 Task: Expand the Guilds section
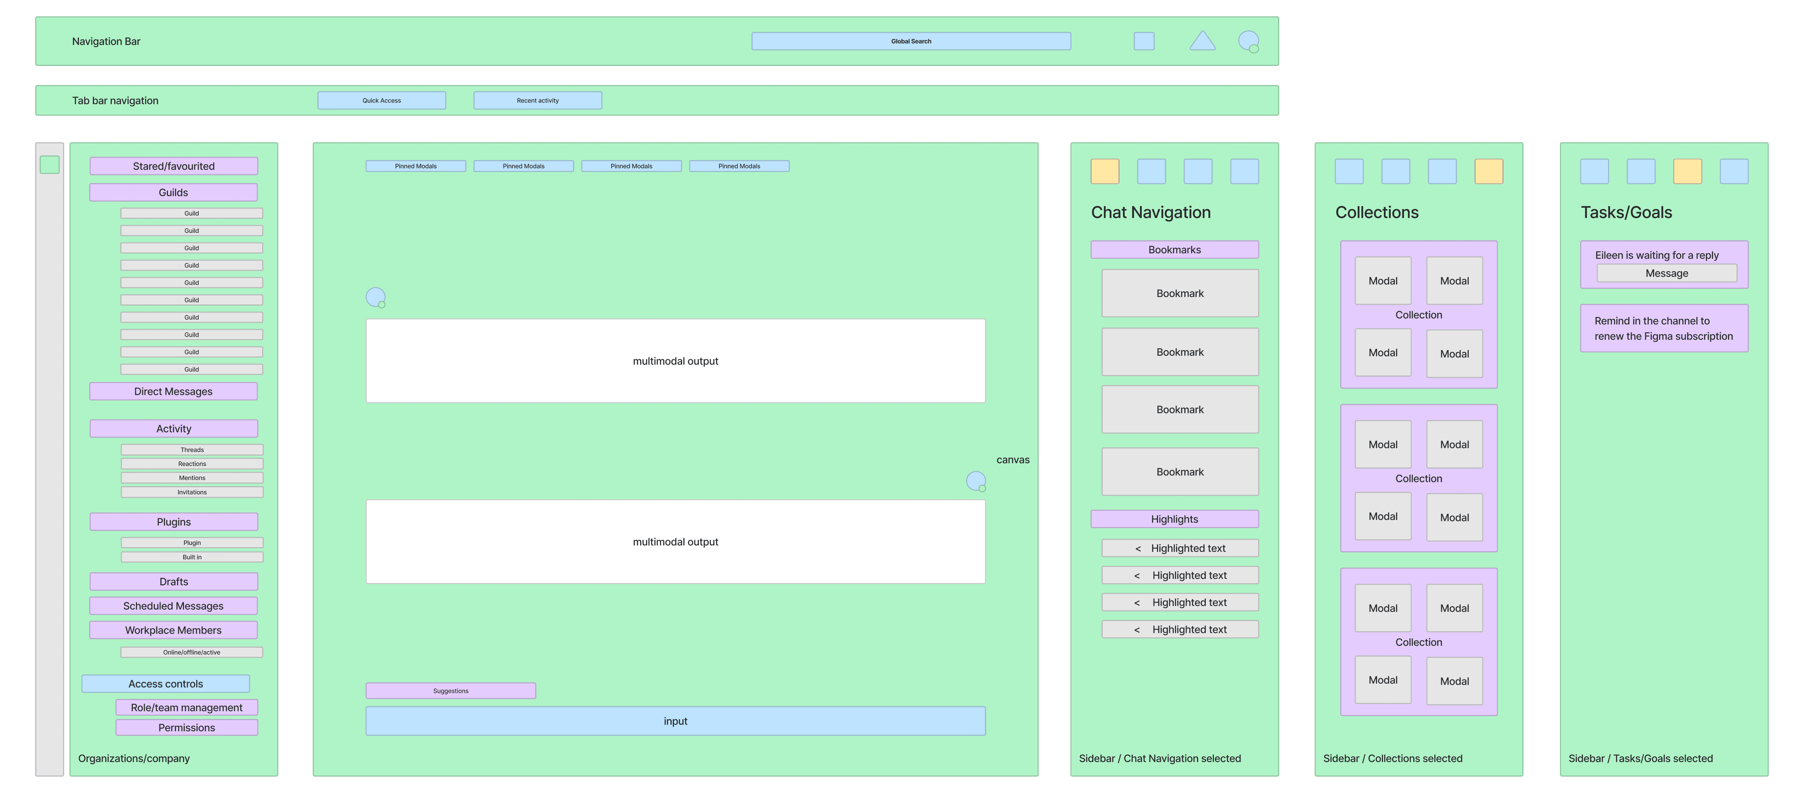pyautogui.click(x=173, y=192)
